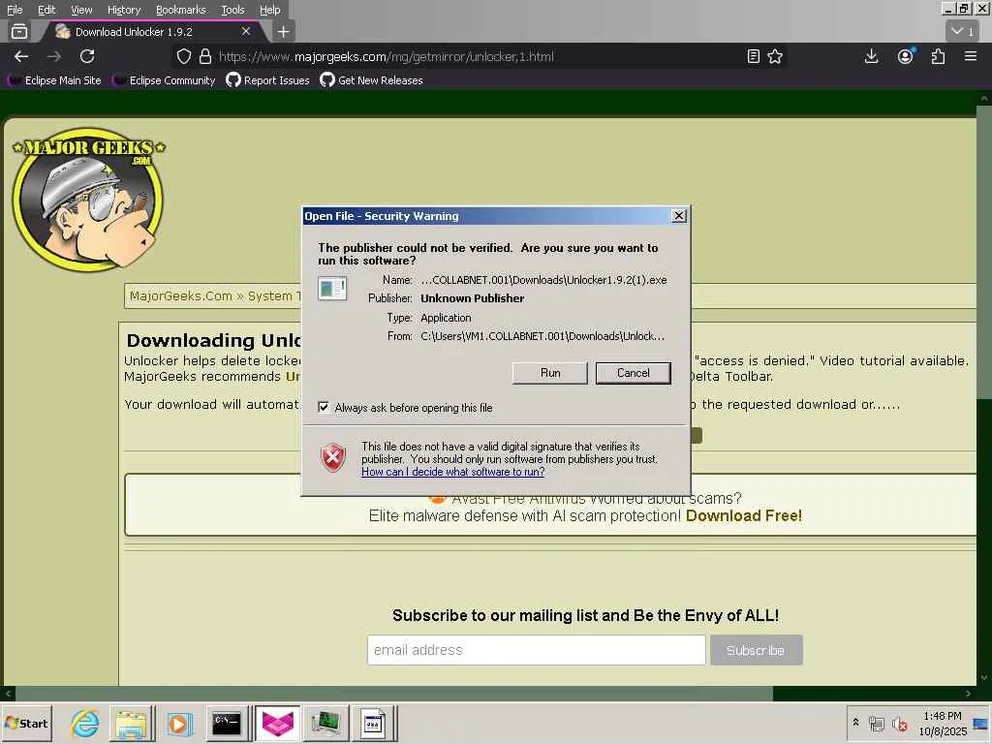
Task: Open Get New Releases bookmark
Action: click(371, 80)
